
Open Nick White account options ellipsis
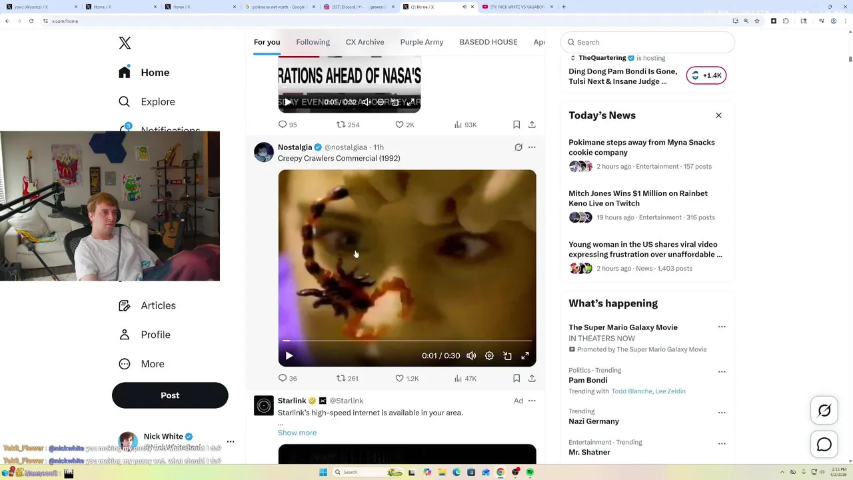coord(231,441)
